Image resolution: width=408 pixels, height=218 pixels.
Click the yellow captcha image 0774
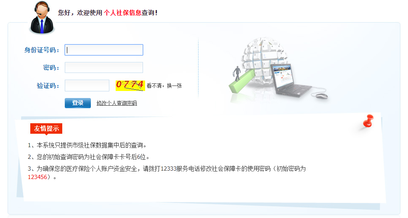[130, 86]
